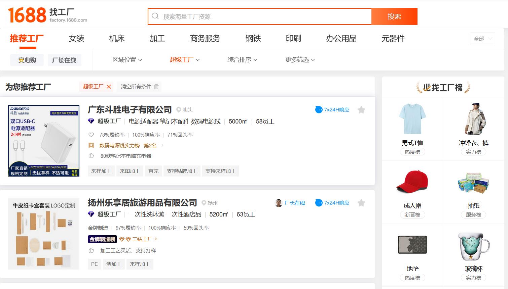
Task: Open the 数码电源线实力榜 第2名 ranking link
Action: (128, 145)
